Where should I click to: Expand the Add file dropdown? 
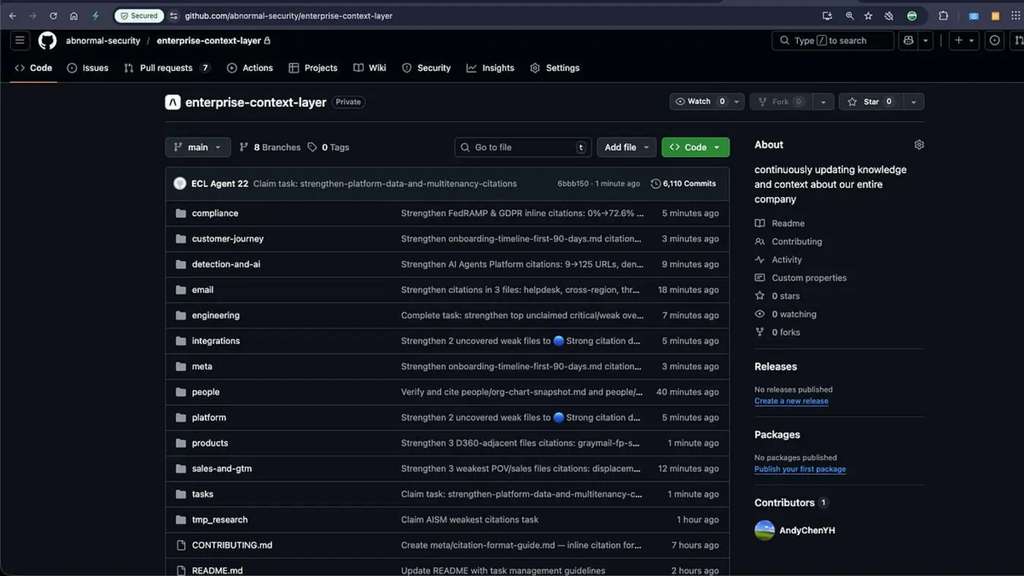pyautogui.click(x=626, y=147)
